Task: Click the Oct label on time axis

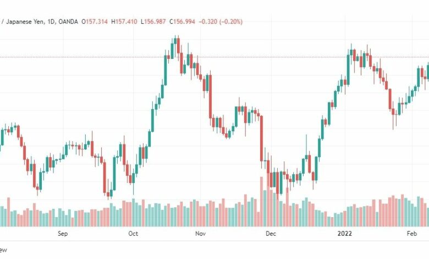Action: pyautogui.click(x=133, y=234)
